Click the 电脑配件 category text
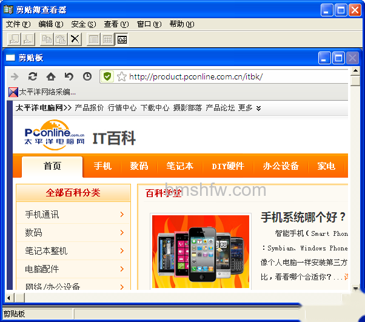The image size is (365, 322). coord(42,269)
